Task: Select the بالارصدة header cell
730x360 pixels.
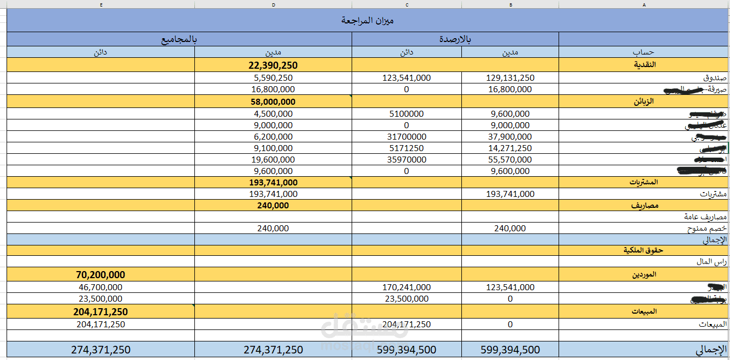Action: tap(455, 39)
